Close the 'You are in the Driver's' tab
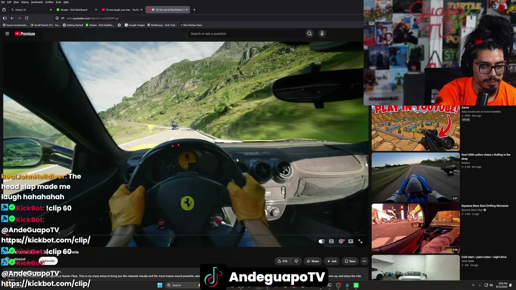 pos(187,10)
